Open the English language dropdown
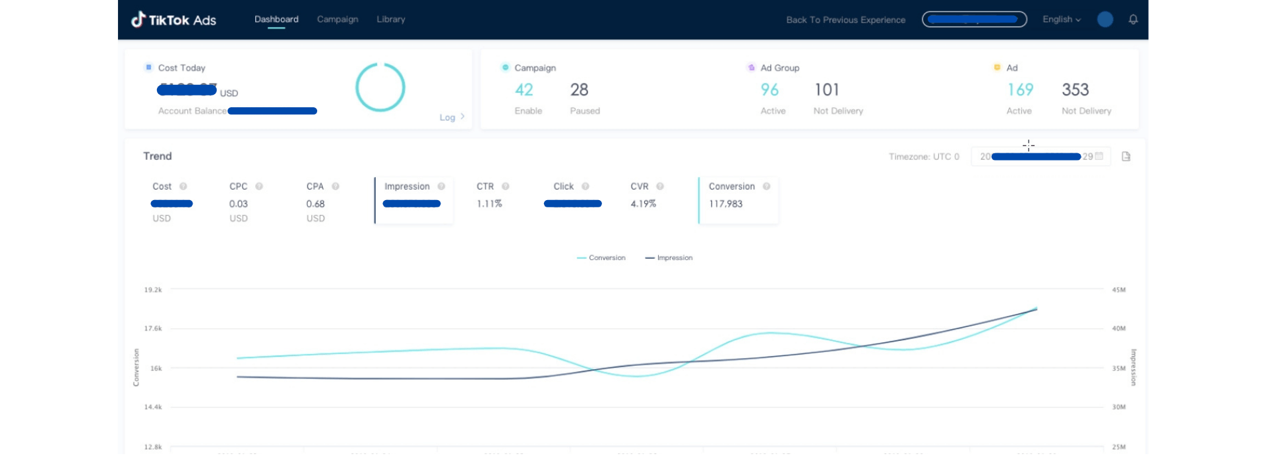The image size is (1266, 462). pos(1062,19)
